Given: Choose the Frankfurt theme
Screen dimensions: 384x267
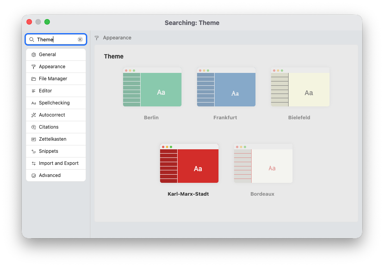Looking at the screenshot, I should (226, 87).
